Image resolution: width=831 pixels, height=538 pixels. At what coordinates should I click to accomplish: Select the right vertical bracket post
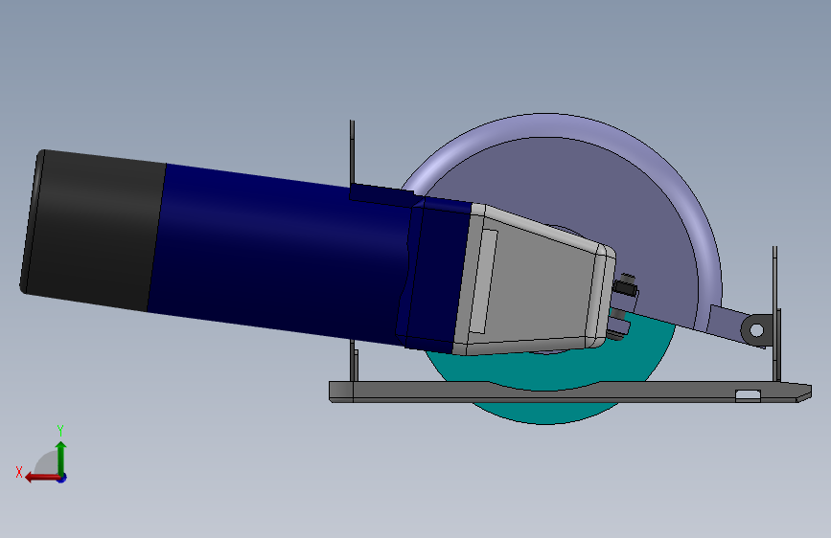(x=775, y=313)
